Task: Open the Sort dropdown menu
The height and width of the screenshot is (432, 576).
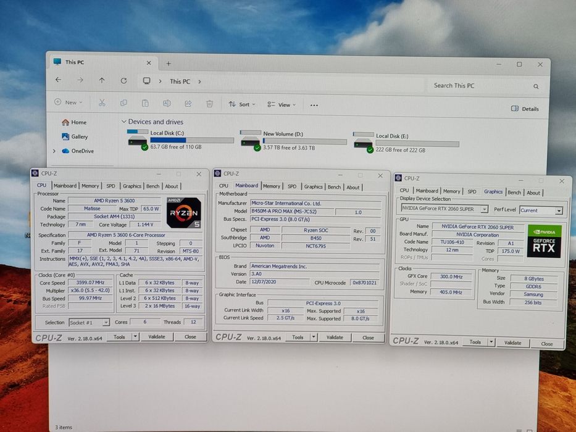Action: coord(242,104)
